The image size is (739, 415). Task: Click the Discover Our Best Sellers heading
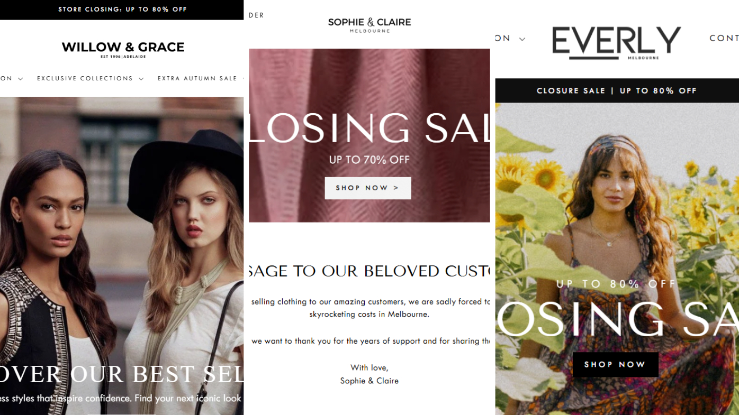click(x=122, y=374)
